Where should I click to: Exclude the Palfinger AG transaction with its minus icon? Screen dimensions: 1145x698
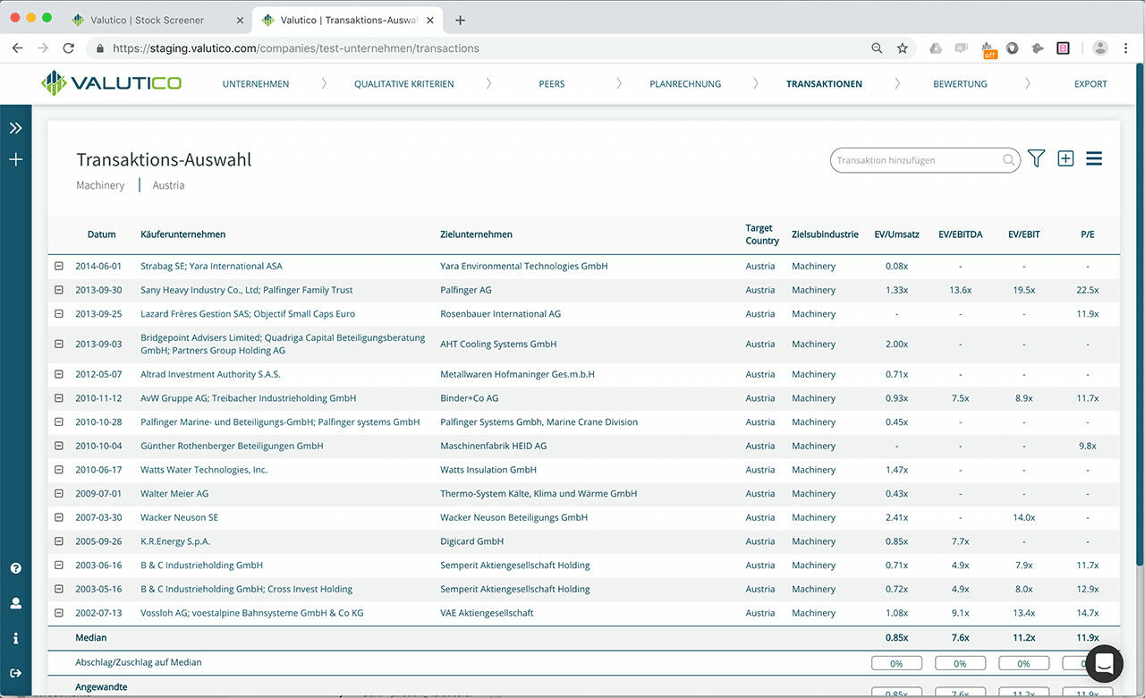58,290
